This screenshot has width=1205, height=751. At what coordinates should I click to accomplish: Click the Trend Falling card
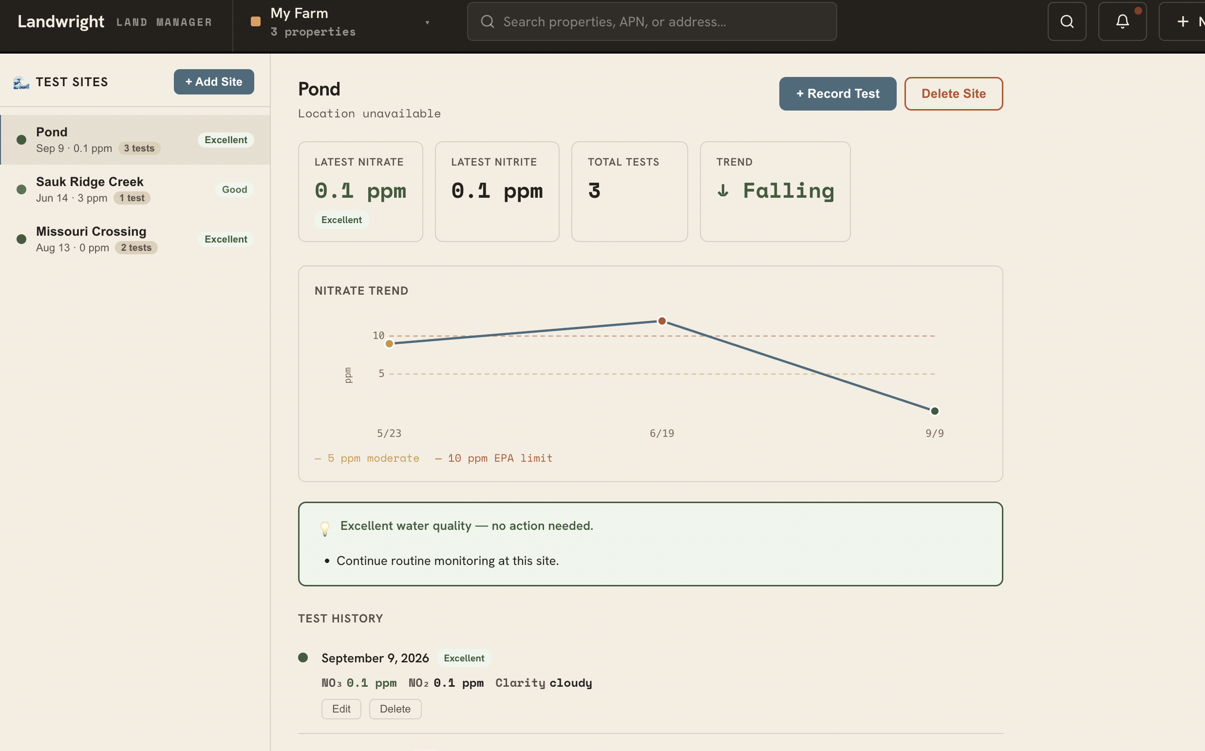point(775,192)
